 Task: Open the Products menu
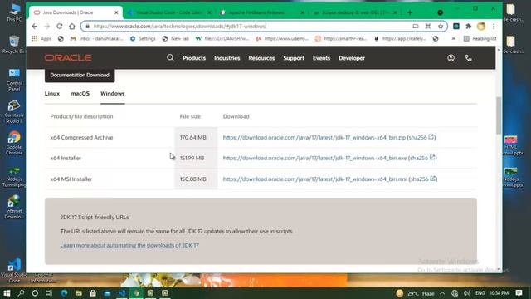[x=194, y=58]
